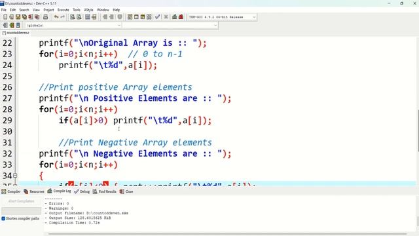Click the Print toolbar icon
This screenshot has width=419, height=236.
(46, 17)
